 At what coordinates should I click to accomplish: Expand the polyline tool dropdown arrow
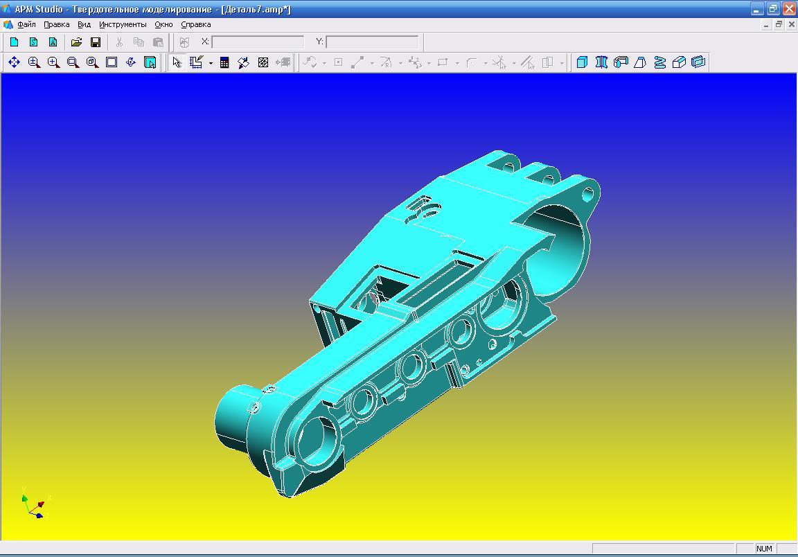tap(429, 63)
